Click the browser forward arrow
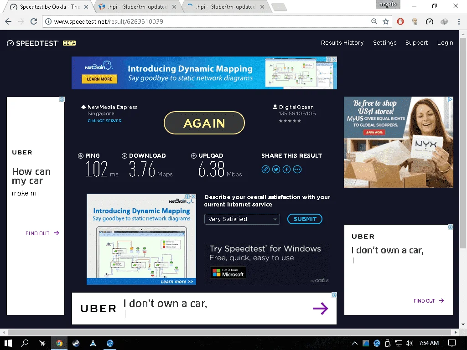Viewport: 467px width, 350px height. click(21, 21)
